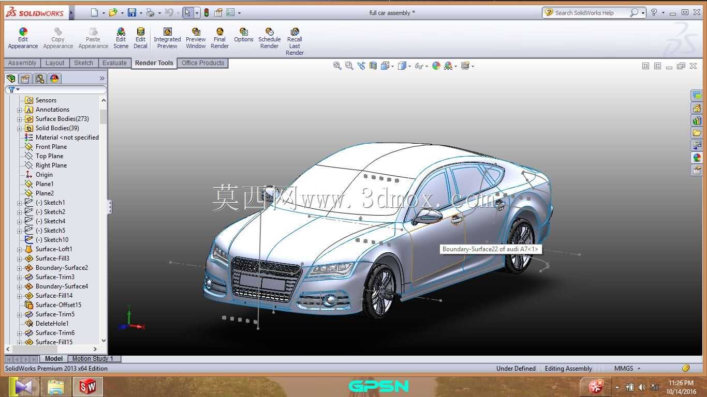Viewport: 707px width, 397px height.
Task: Open the DisplayManager tab
Action: click(54, 79)
